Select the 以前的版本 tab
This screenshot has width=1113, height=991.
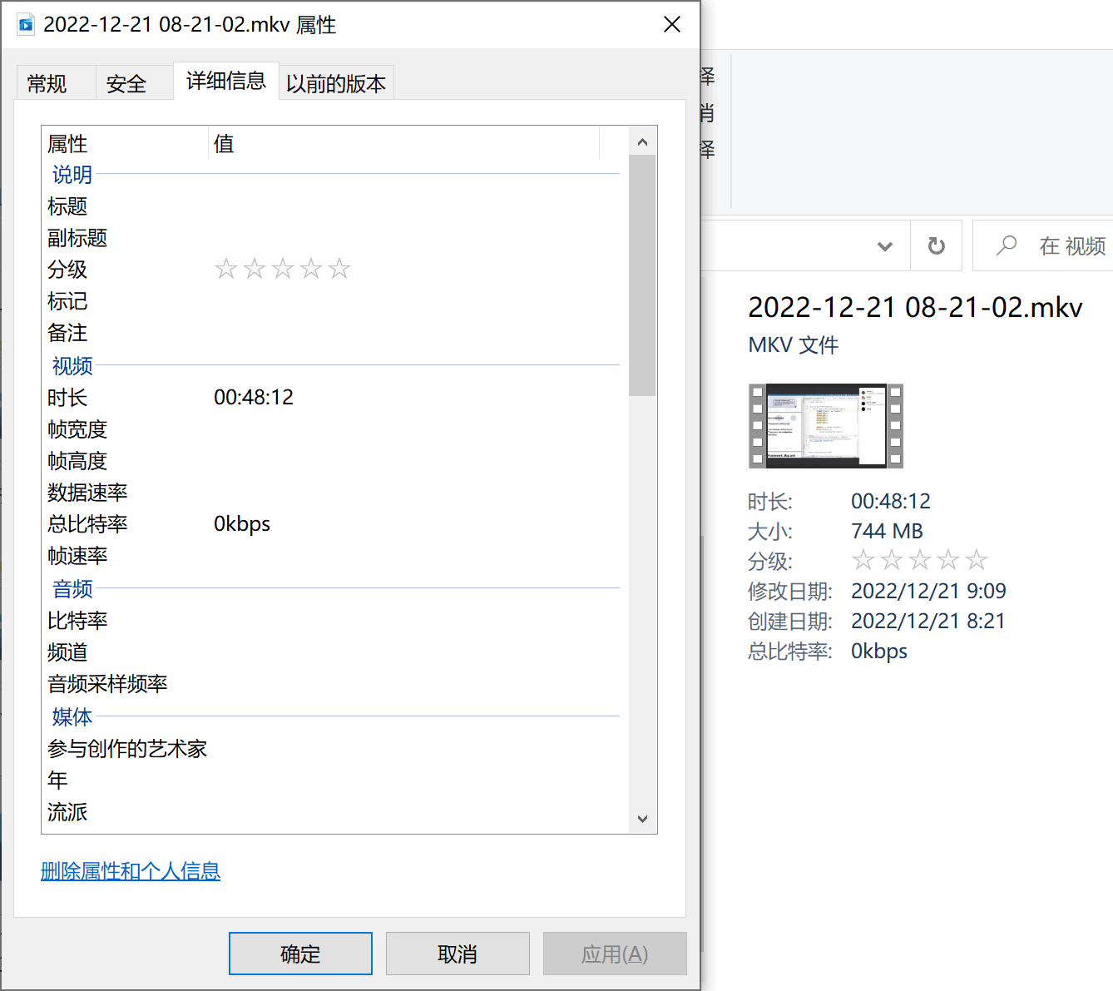336,82
